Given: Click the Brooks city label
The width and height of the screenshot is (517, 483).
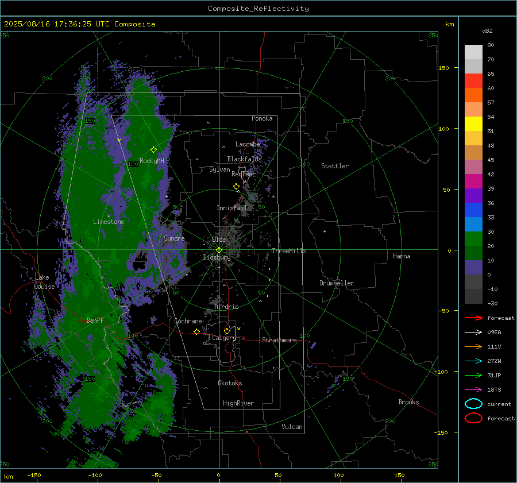Looking at the screenshot, I should point(408,402).
